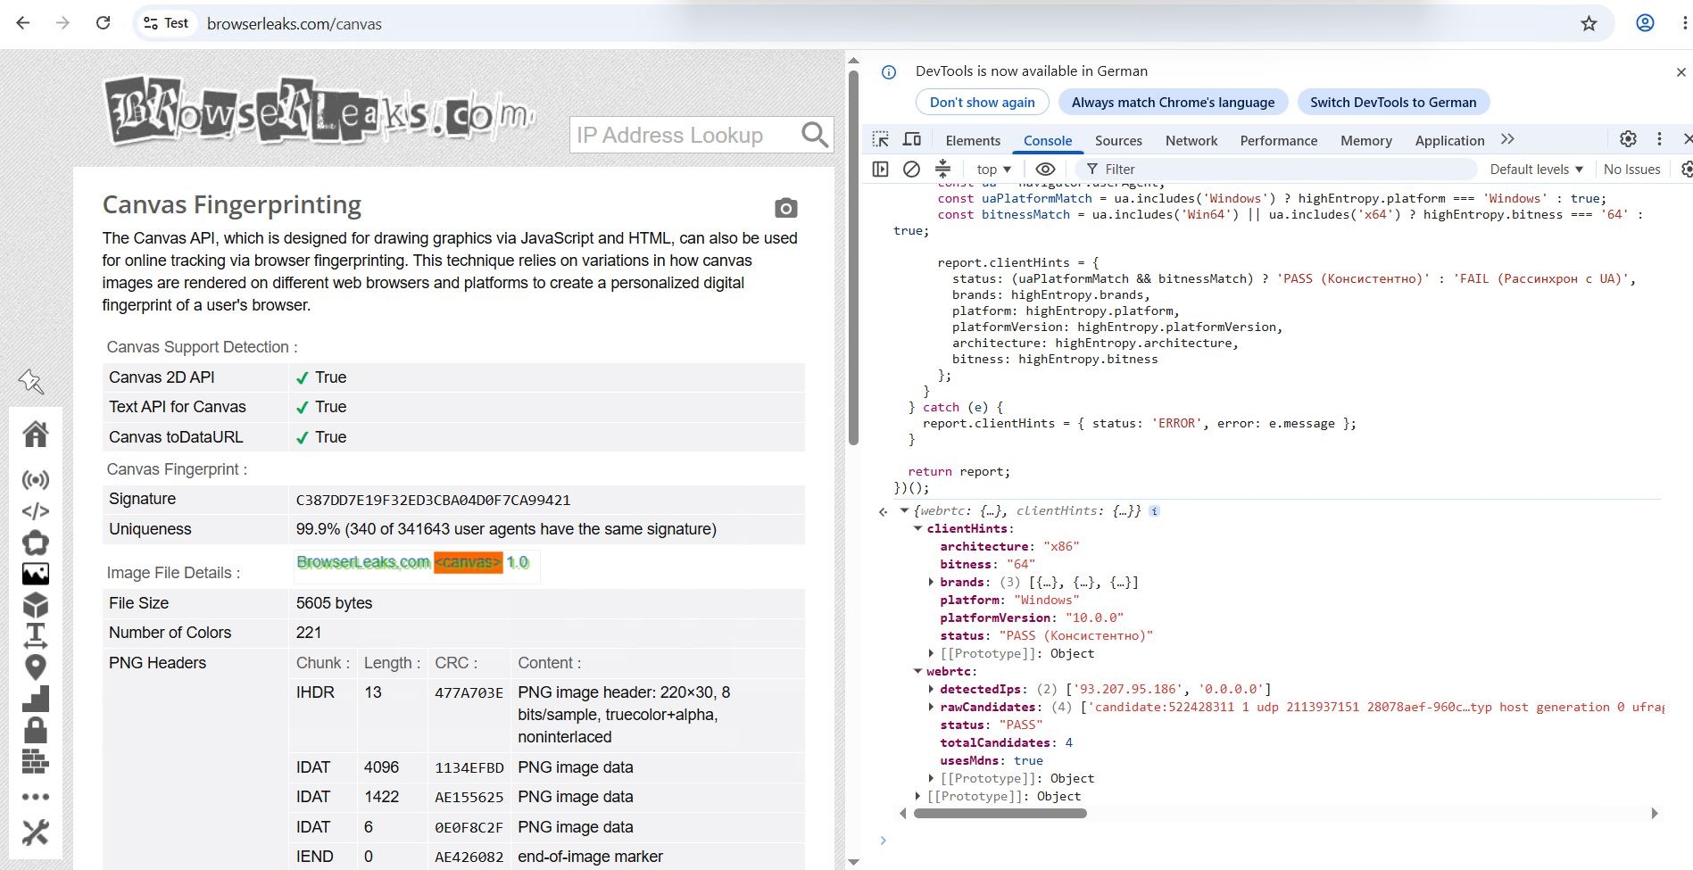Open the JavaScript context 'top' dropdown
The height and width of the screenshot is (870, 1693).
pyautogui.click(x=993, y=169)
